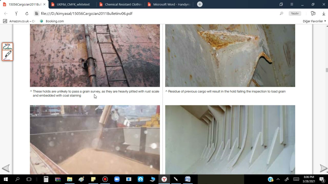The width and height of the screenshot is (328, 184).
Task: Download the PDF with the download arrow
Action: click(324, 14)
